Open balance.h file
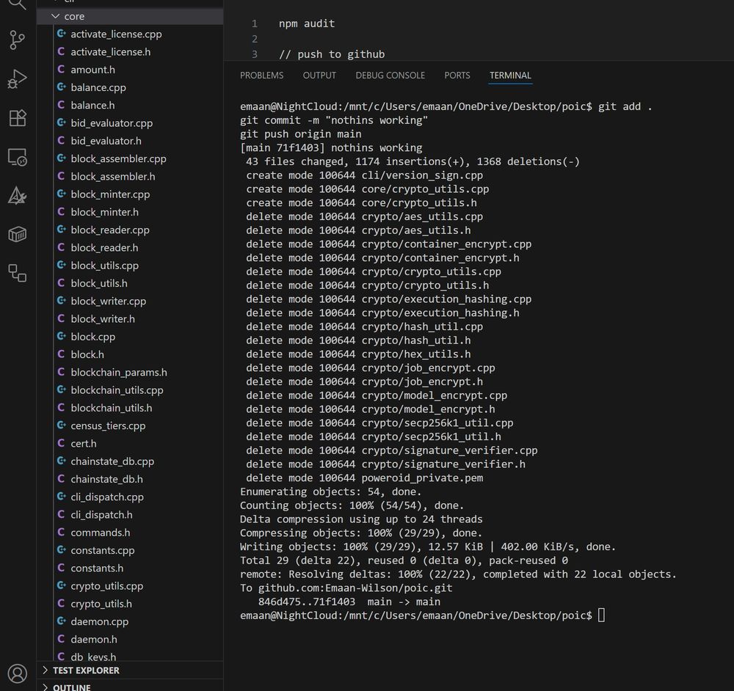This screenshot has height=691, width=734. tap(130, 106)
